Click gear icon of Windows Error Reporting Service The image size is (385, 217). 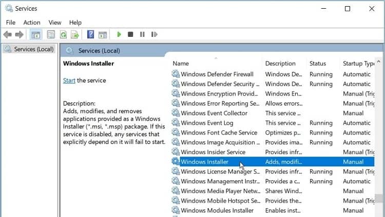tap(176, 103)
